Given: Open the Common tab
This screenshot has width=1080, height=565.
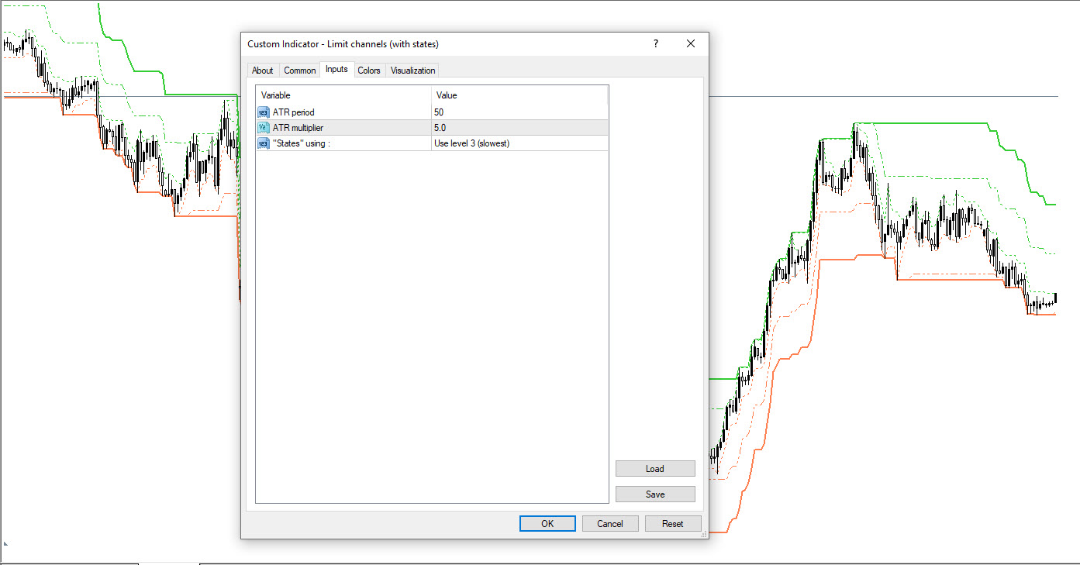Looking at the screenshot, I should tap(299, 71).
